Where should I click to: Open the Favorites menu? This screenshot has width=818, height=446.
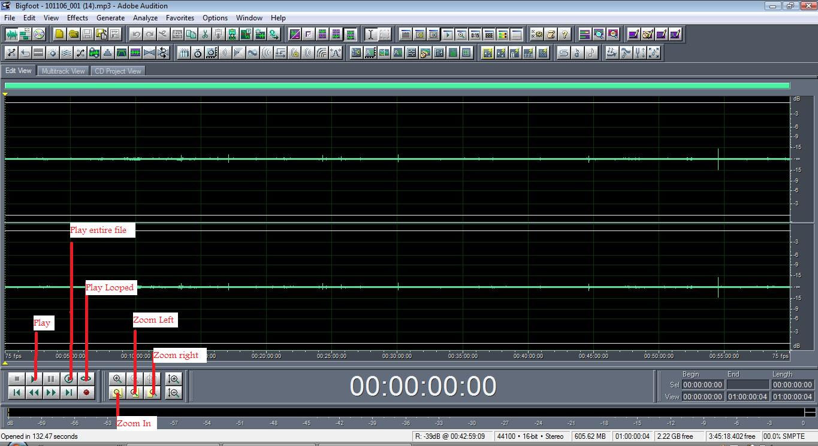180,18
